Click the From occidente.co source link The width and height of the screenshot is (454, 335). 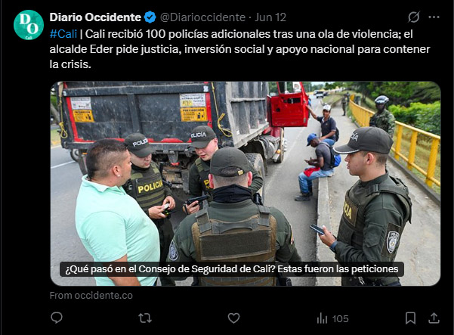(x=91, y=295)
